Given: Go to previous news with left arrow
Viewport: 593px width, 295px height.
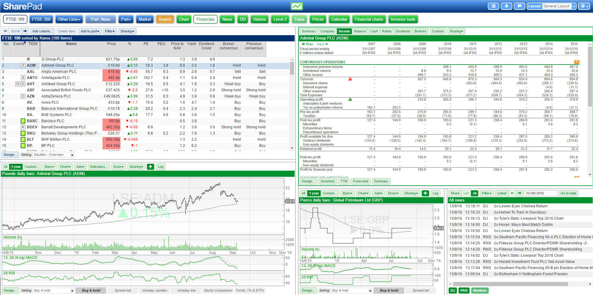Looking at the screenshot, I should point(512,193).
